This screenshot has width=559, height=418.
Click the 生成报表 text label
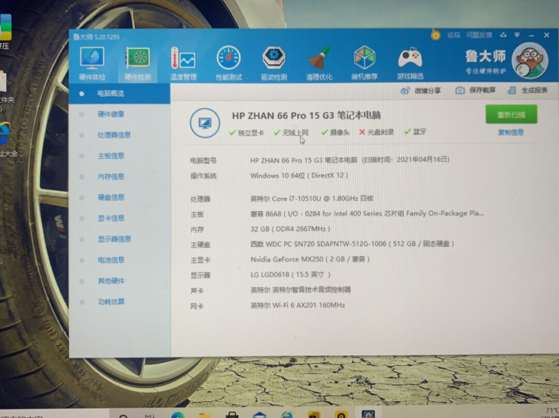point(534,90)
